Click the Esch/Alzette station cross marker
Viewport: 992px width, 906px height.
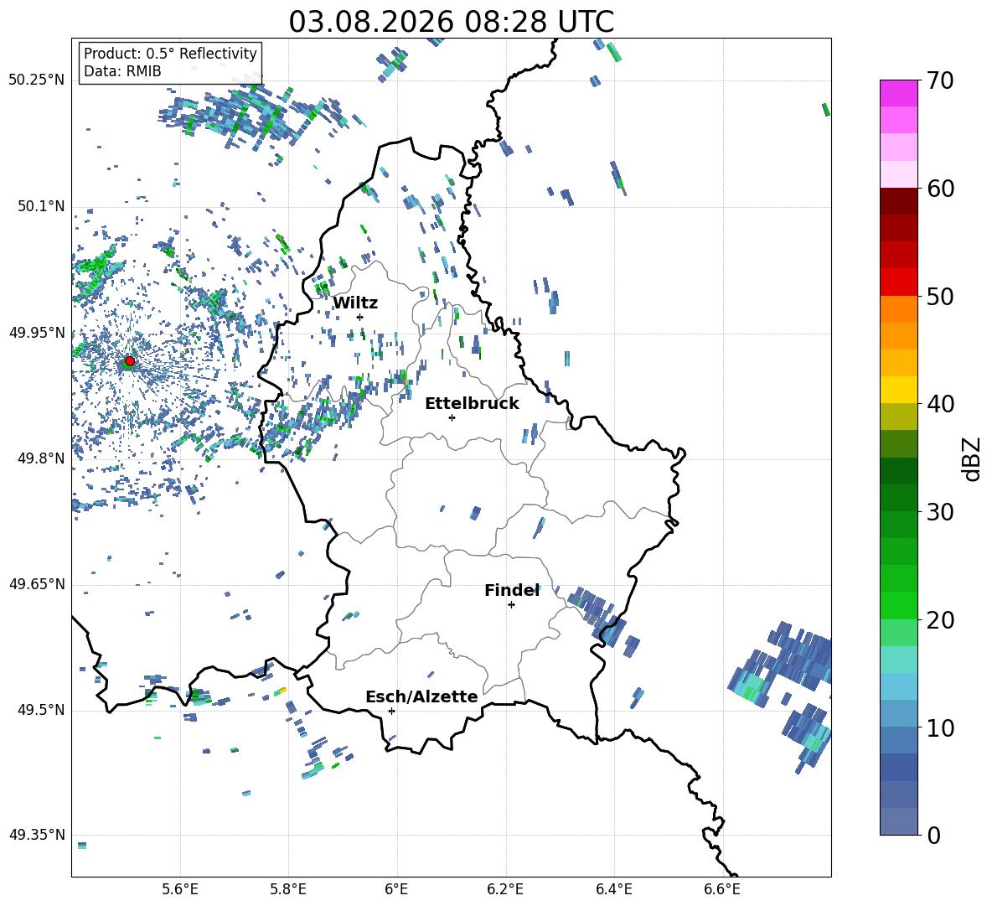pos(391,711)
